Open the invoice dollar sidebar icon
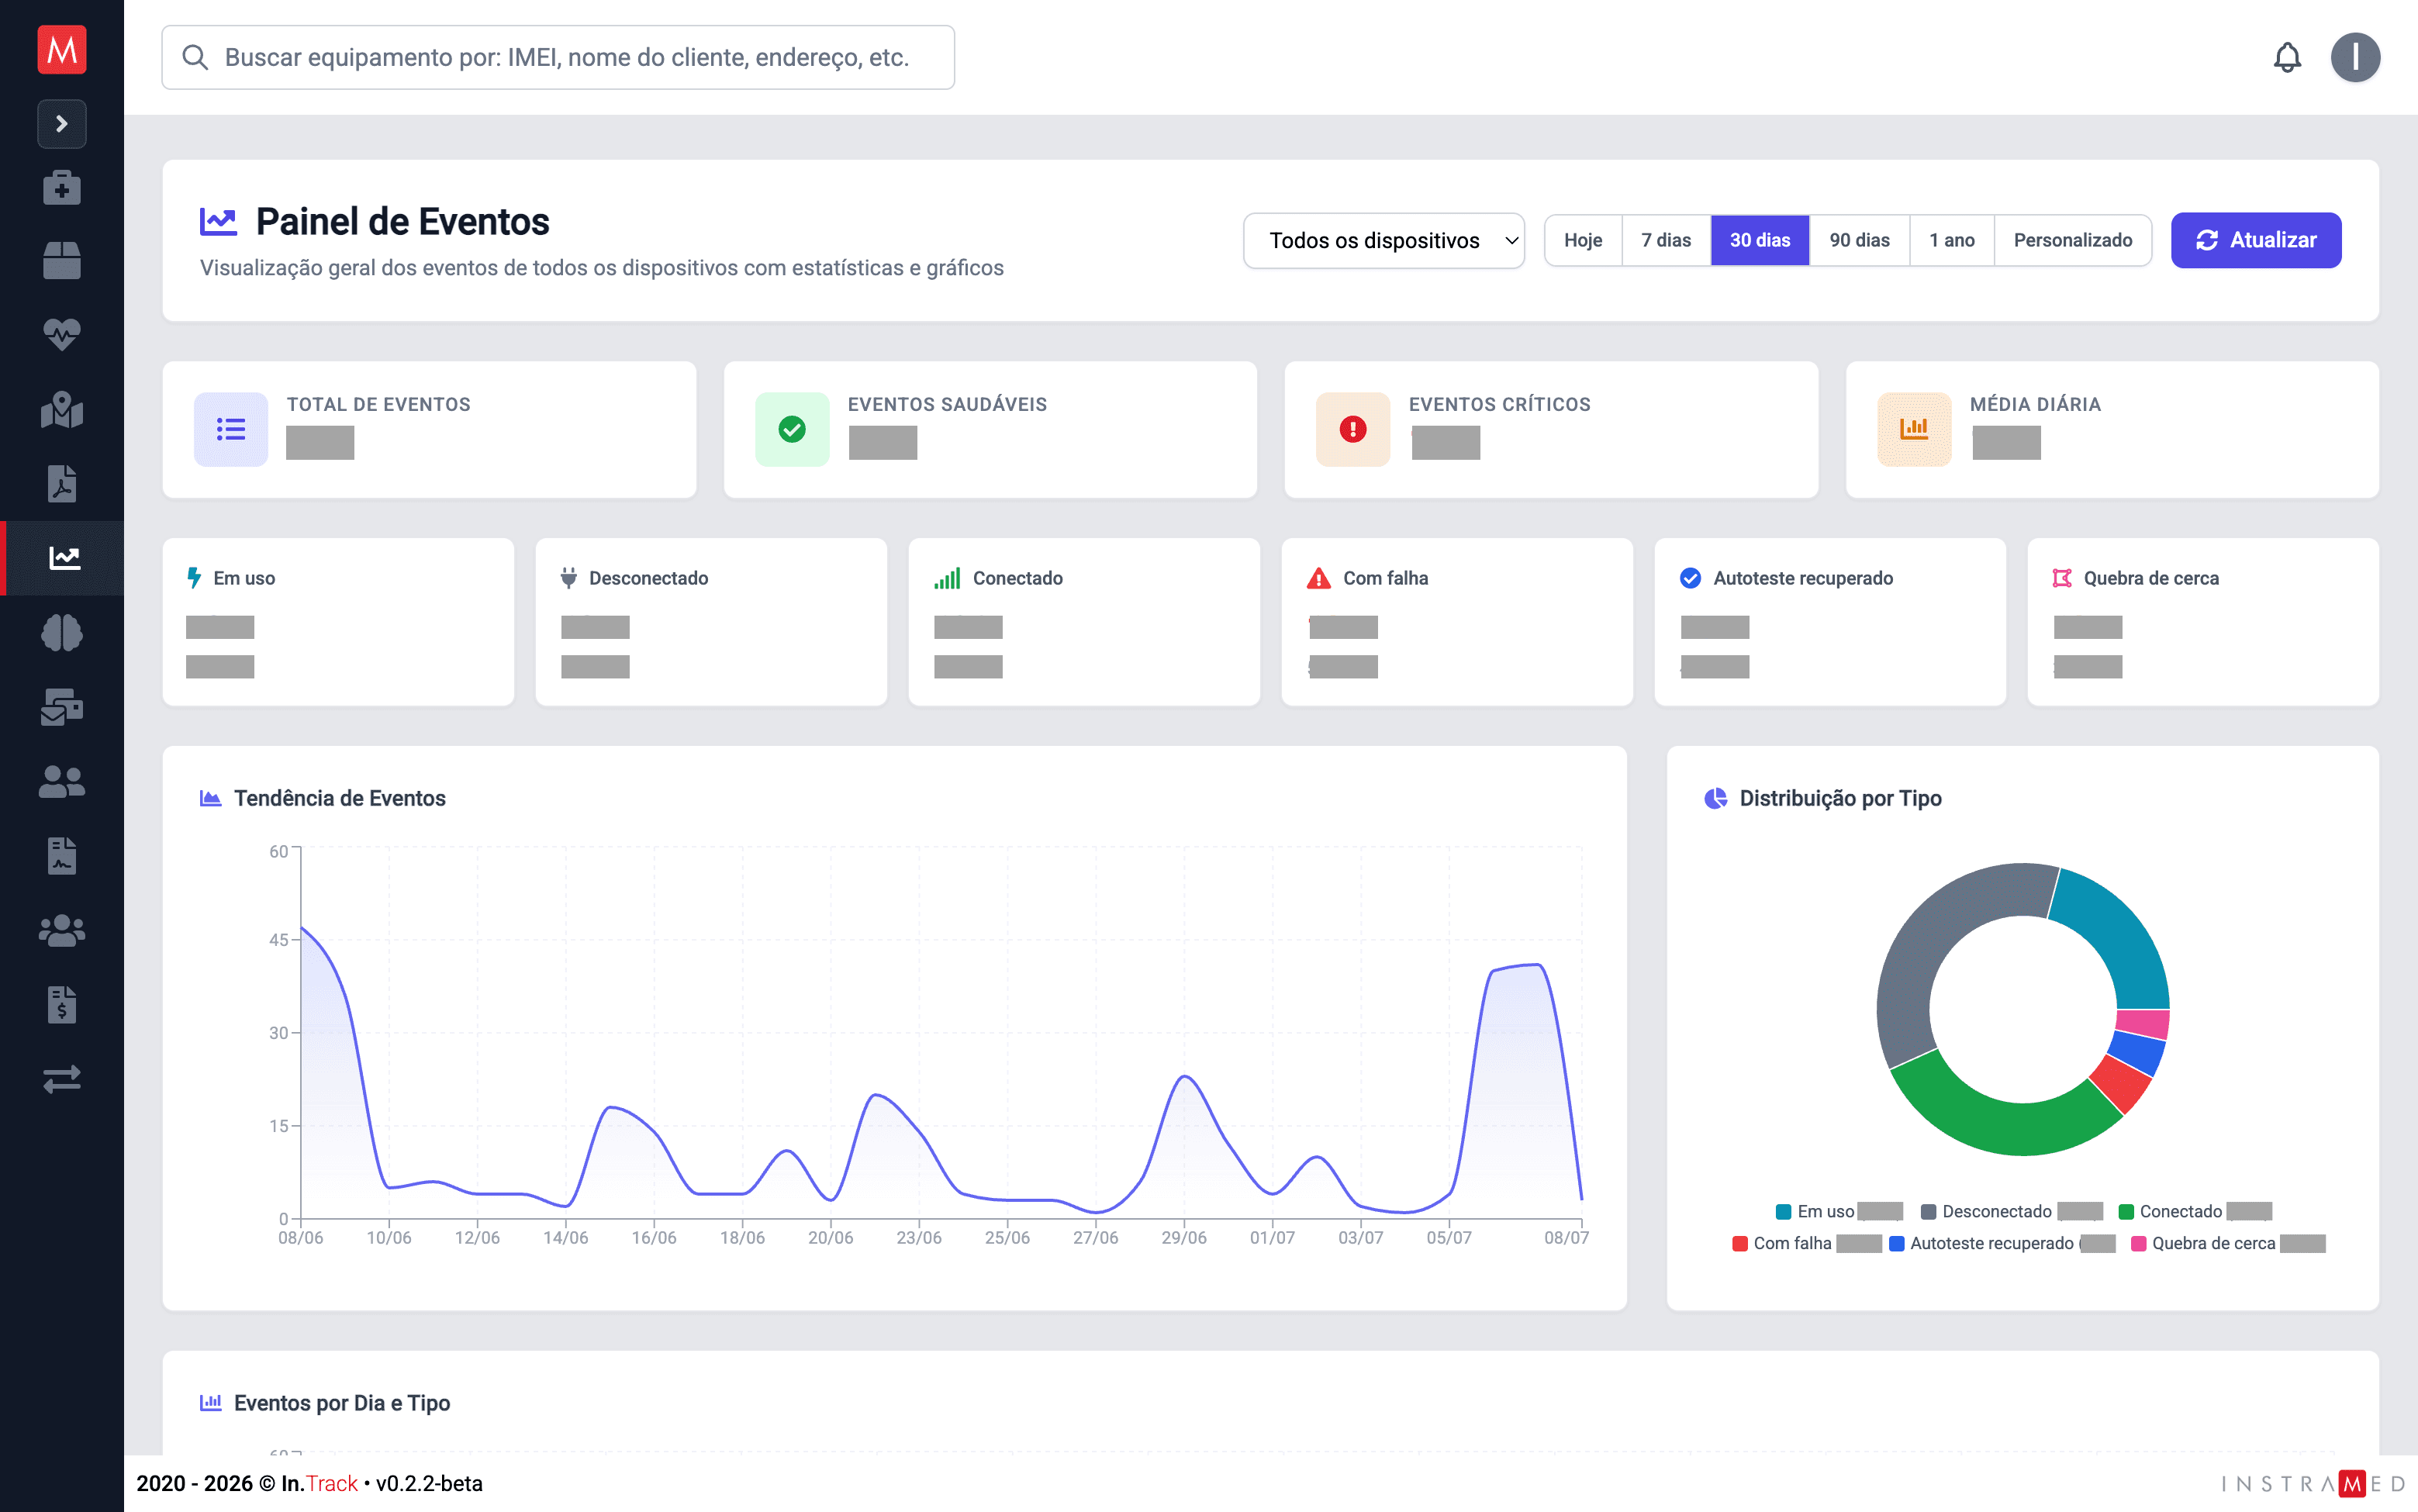2418x1512 pixels. click(62, 1005)
